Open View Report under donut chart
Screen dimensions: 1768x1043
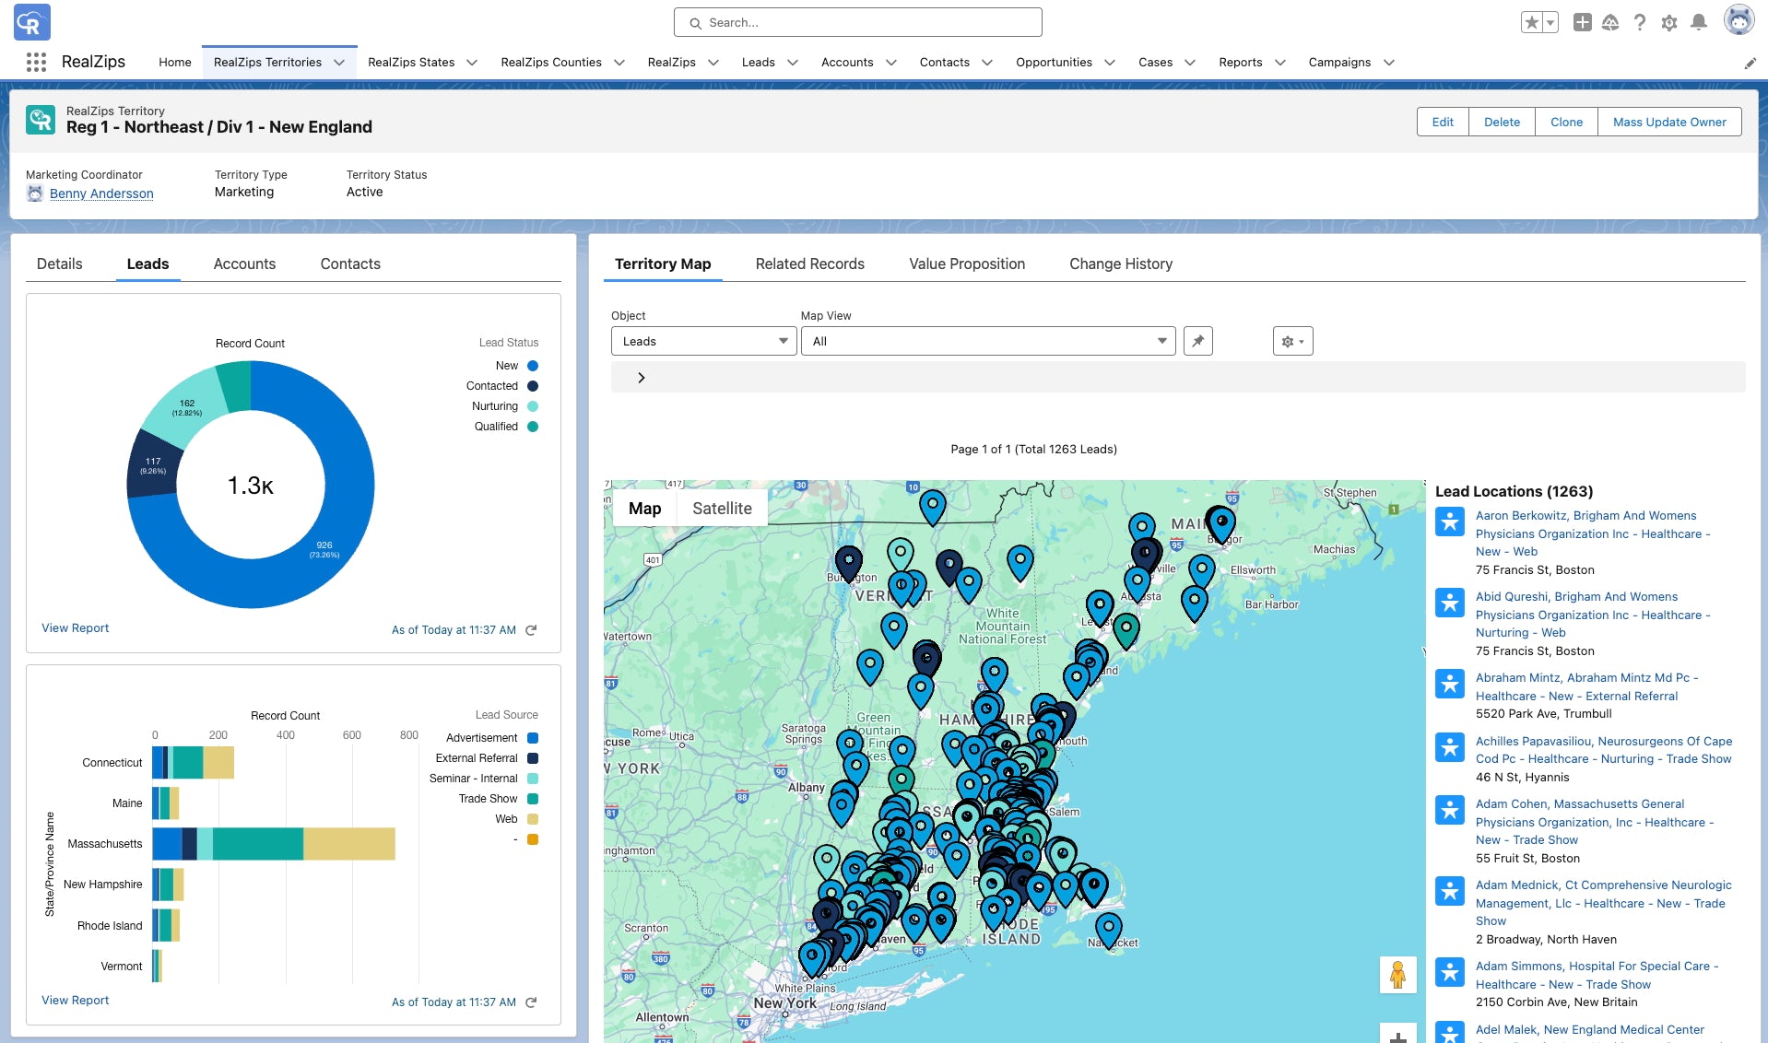[75, 628]
